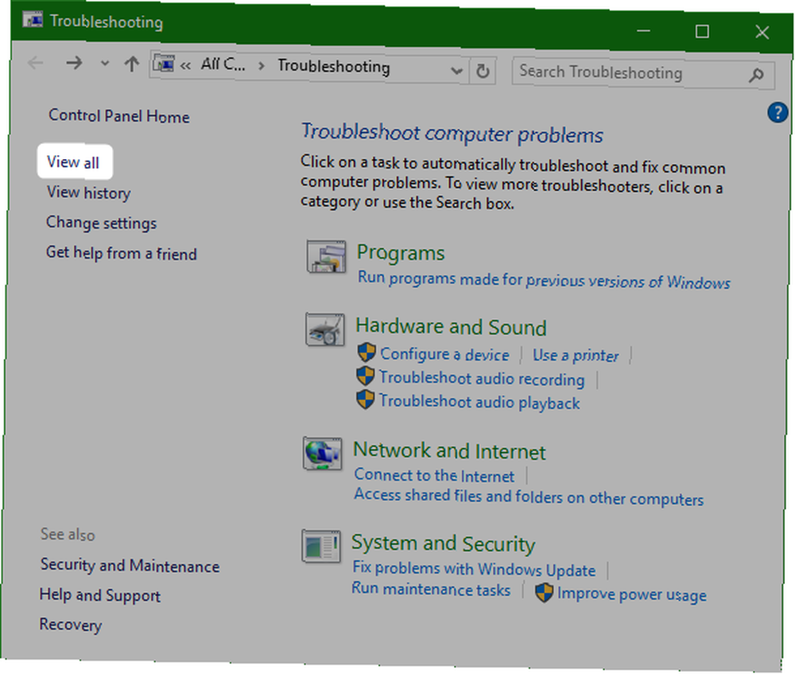The width and height of the screenshot is (795, 674).
Task: Click the Back navigation arrow
Action: (36, 63)
